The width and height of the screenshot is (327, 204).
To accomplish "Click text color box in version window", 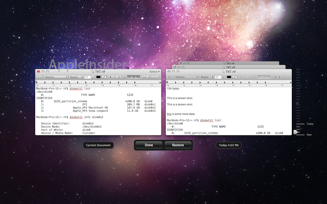I will click(x=229, y=77).
